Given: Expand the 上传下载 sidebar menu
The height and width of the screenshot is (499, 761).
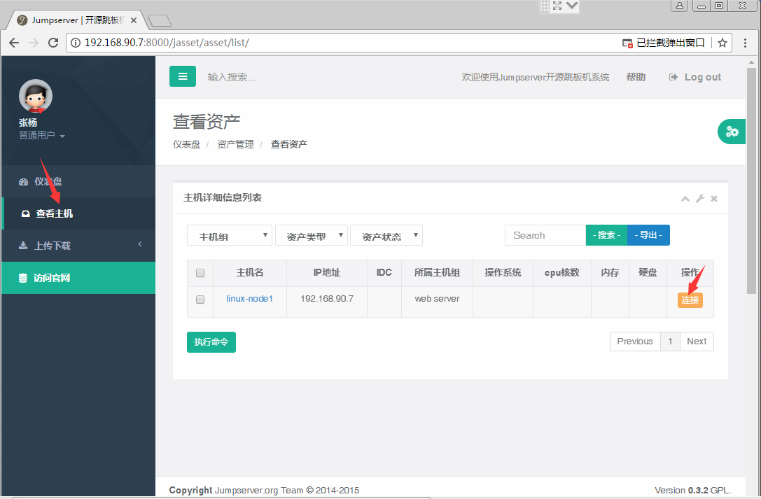Looking at the screenshot, I should tap(78, 246).
